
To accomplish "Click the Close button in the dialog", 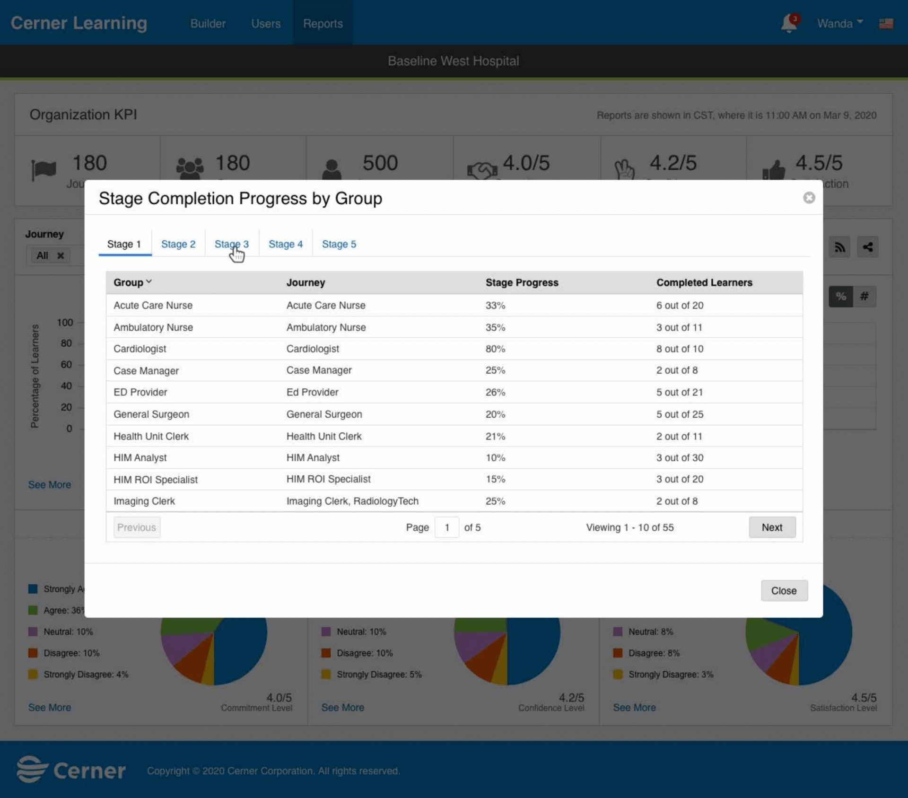I will pyautogui.click(x=784, y=591).
